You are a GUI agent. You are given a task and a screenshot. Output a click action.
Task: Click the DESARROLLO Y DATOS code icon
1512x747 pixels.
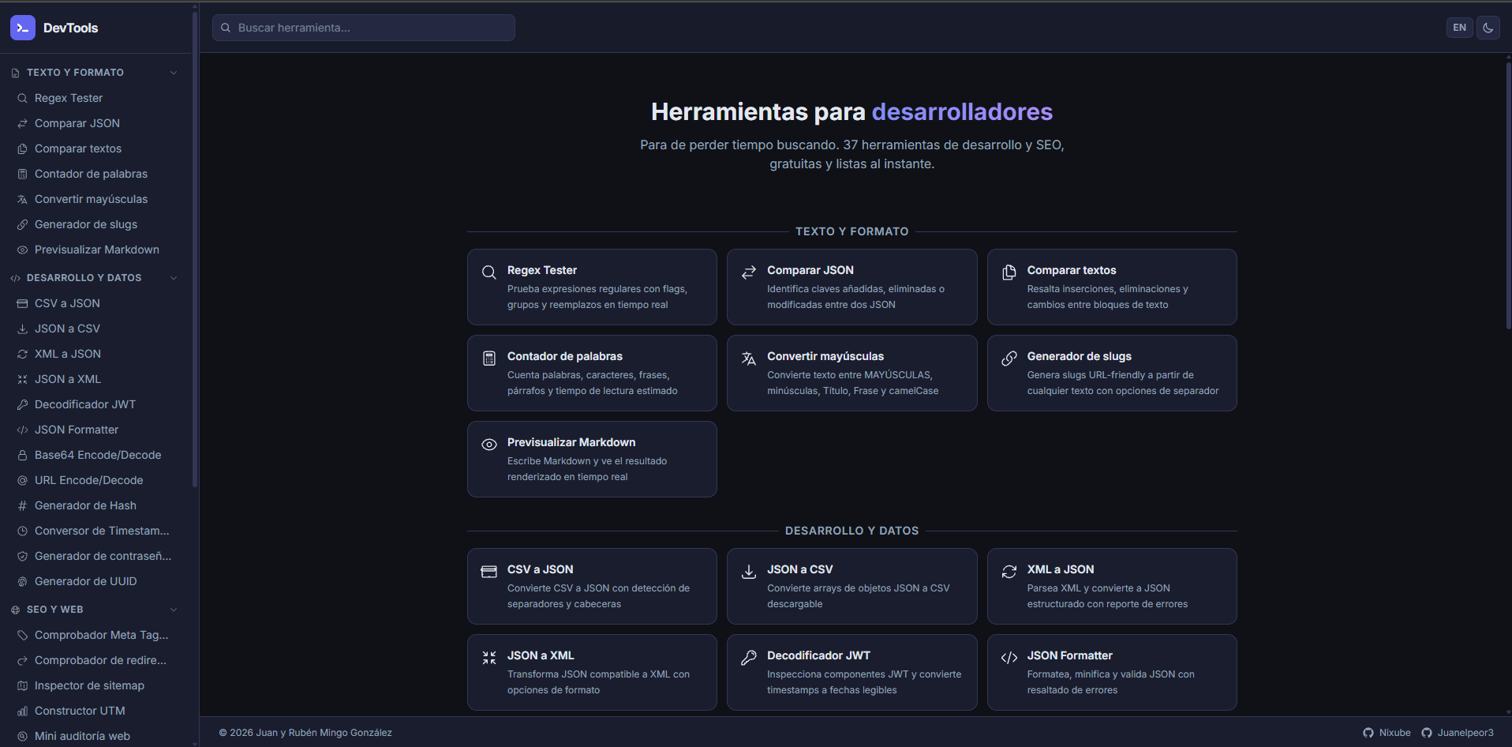pos(15,278)
